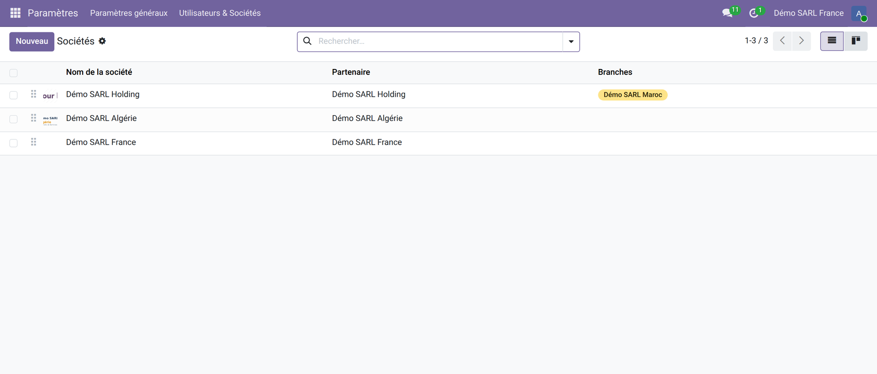Click partner cell Démo SARL Algérie

coord(367,118)
